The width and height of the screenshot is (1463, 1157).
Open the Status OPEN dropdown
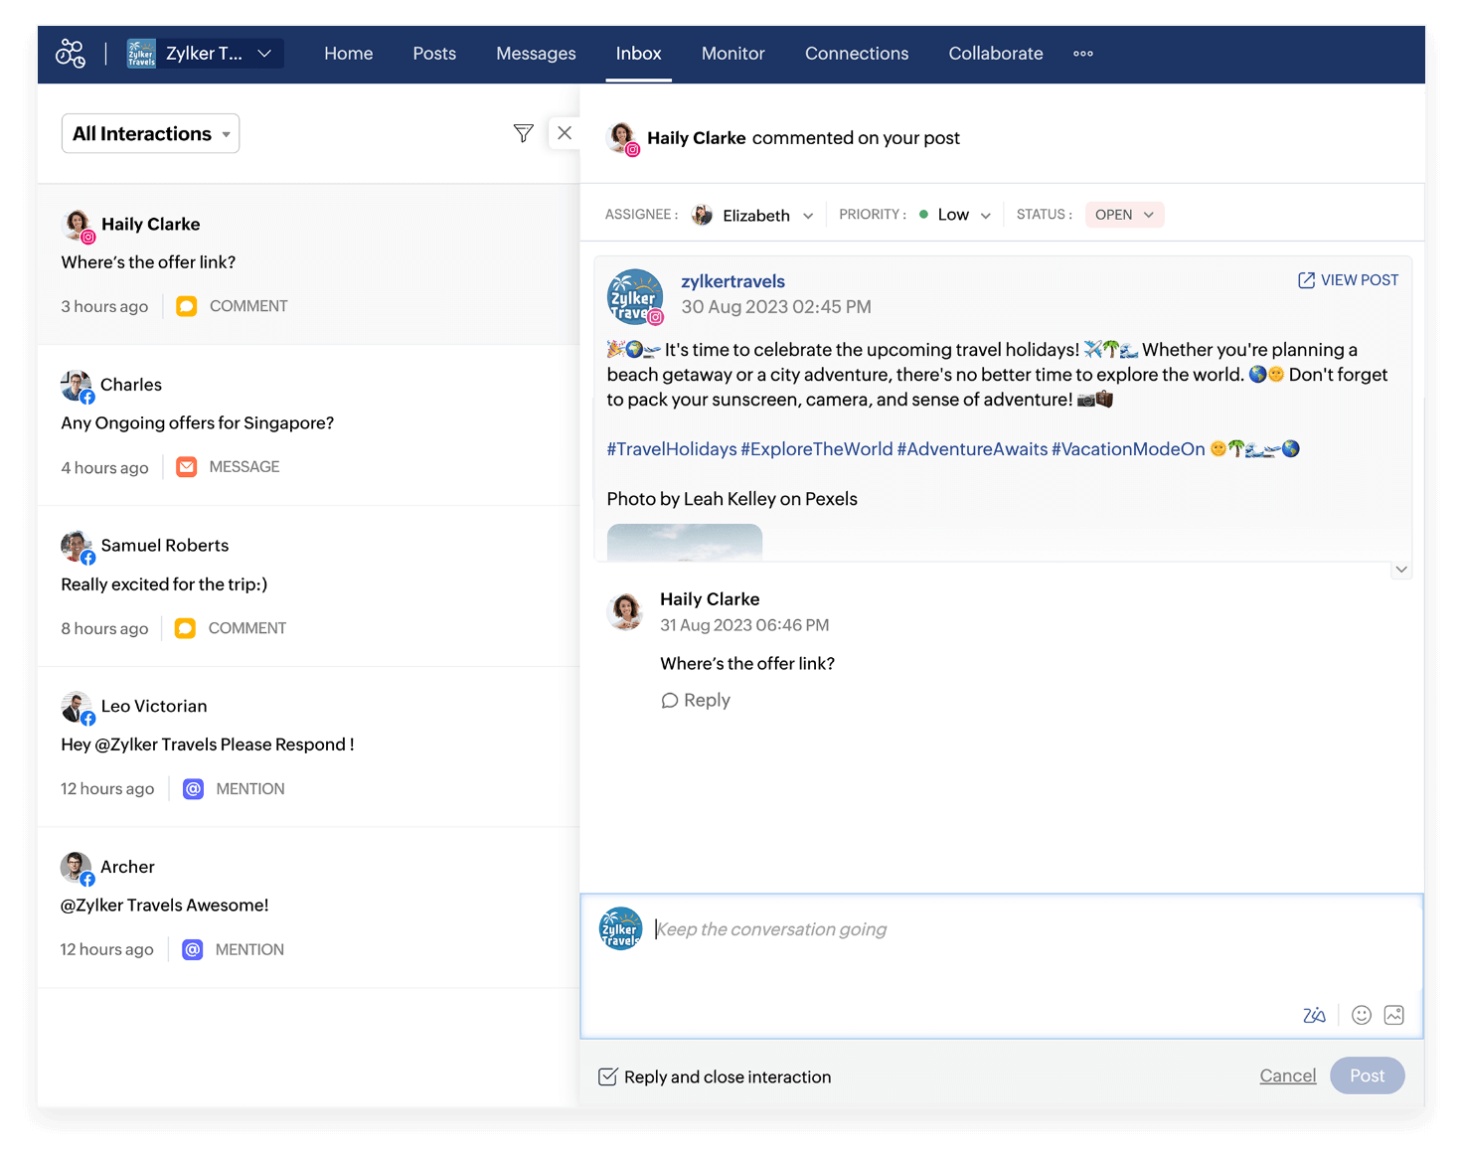(1124, 215)
